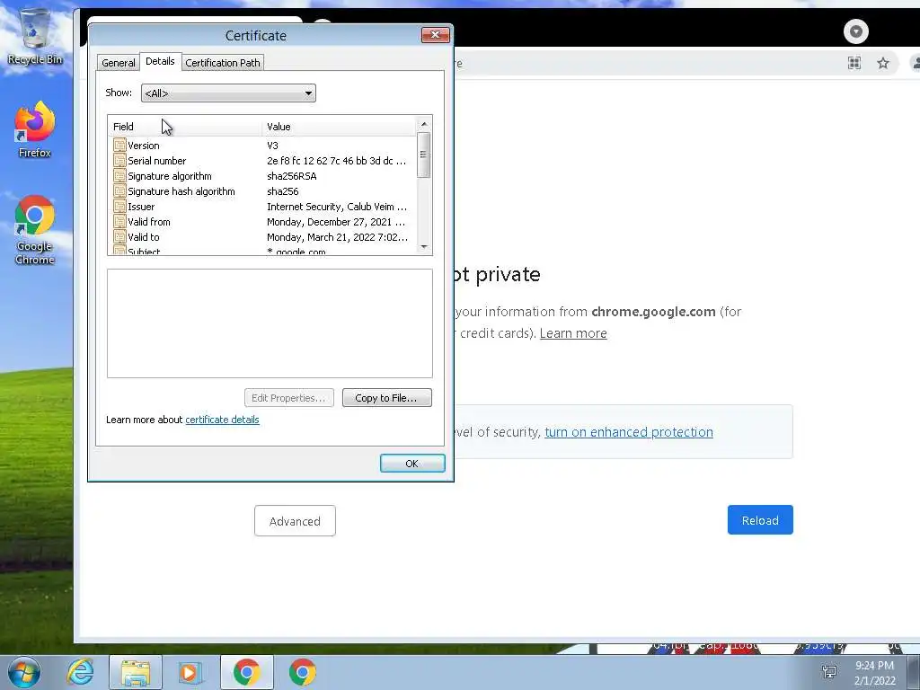
Task: Select the Signature hash algorithm field icon
Action: click(x=119, y=190)
